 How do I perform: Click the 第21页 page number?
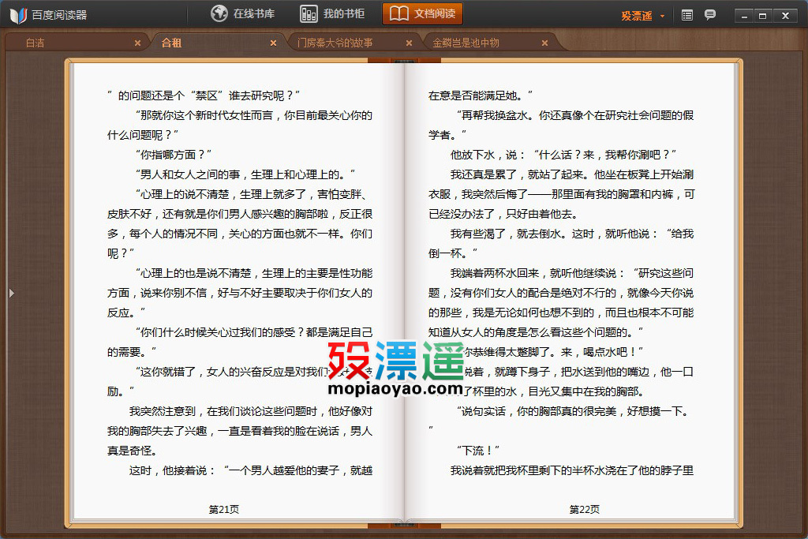point(223,509)
